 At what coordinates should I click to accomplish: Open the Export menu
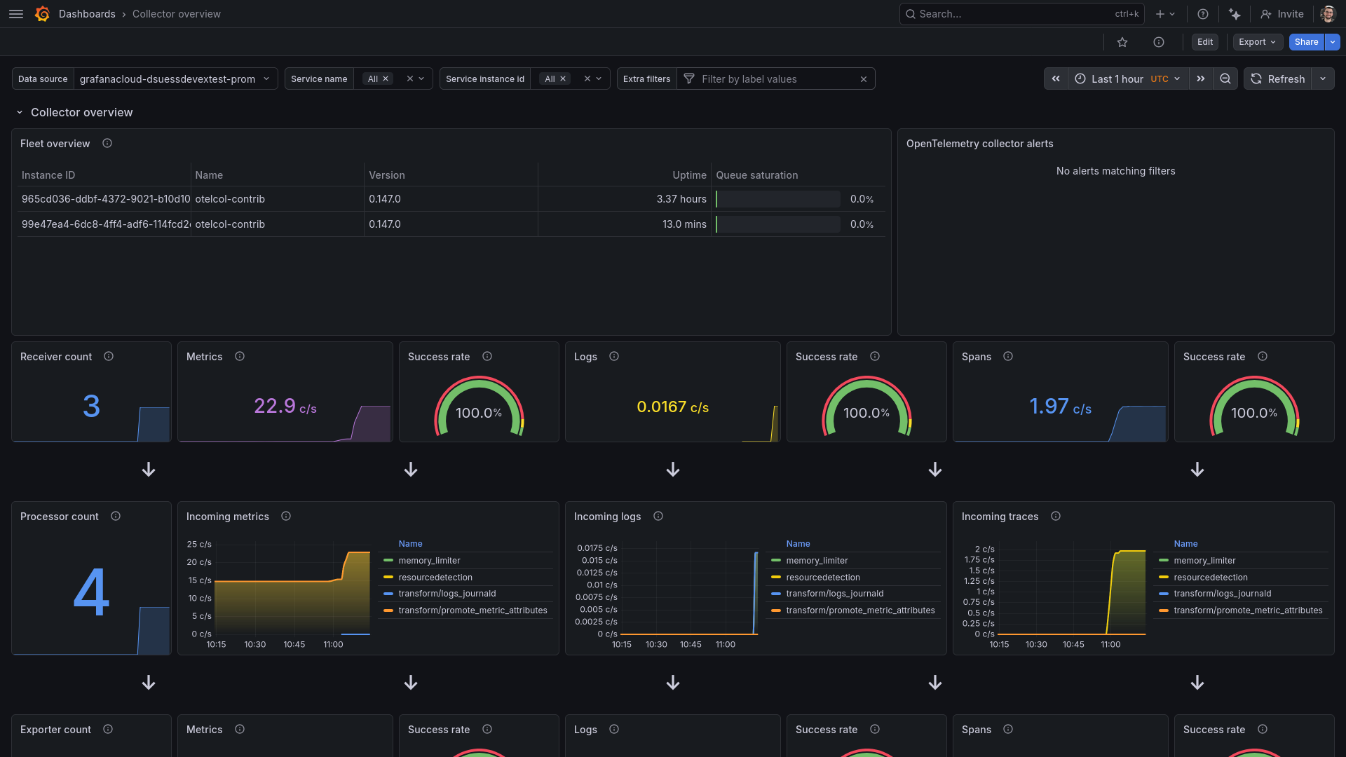tap(1257, 42)
